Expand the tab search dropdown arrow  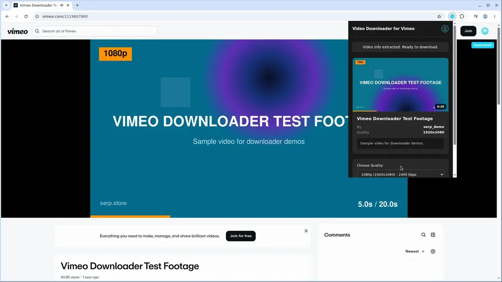tap(6, 5)
